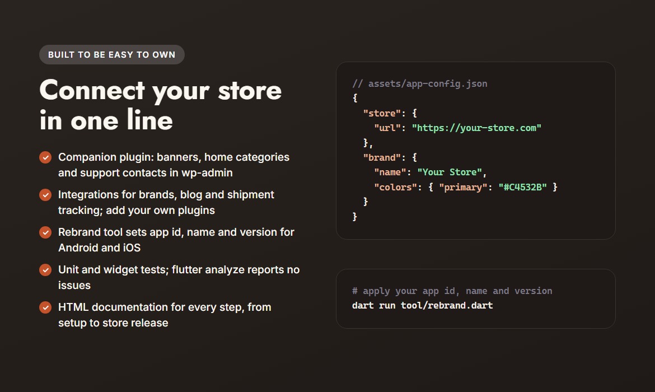Click the check icon beside Unit and widget tests
Viewport: 655px width, 392px height.
click(x=45, y=270)
